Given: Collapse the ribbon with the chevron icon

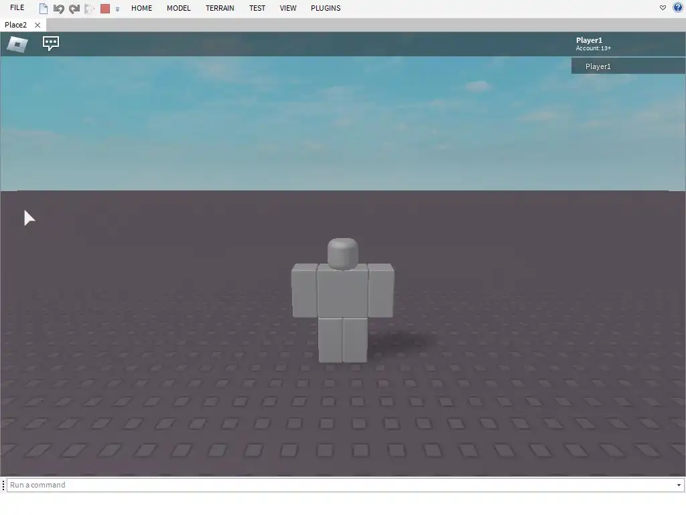Looking at the screenshot, I should click(x=663, y=8).
